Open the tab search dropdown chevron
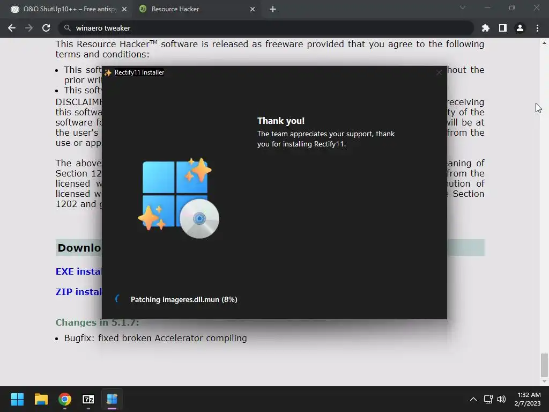Viewport: 549px width, 412px height. [463, 8]
